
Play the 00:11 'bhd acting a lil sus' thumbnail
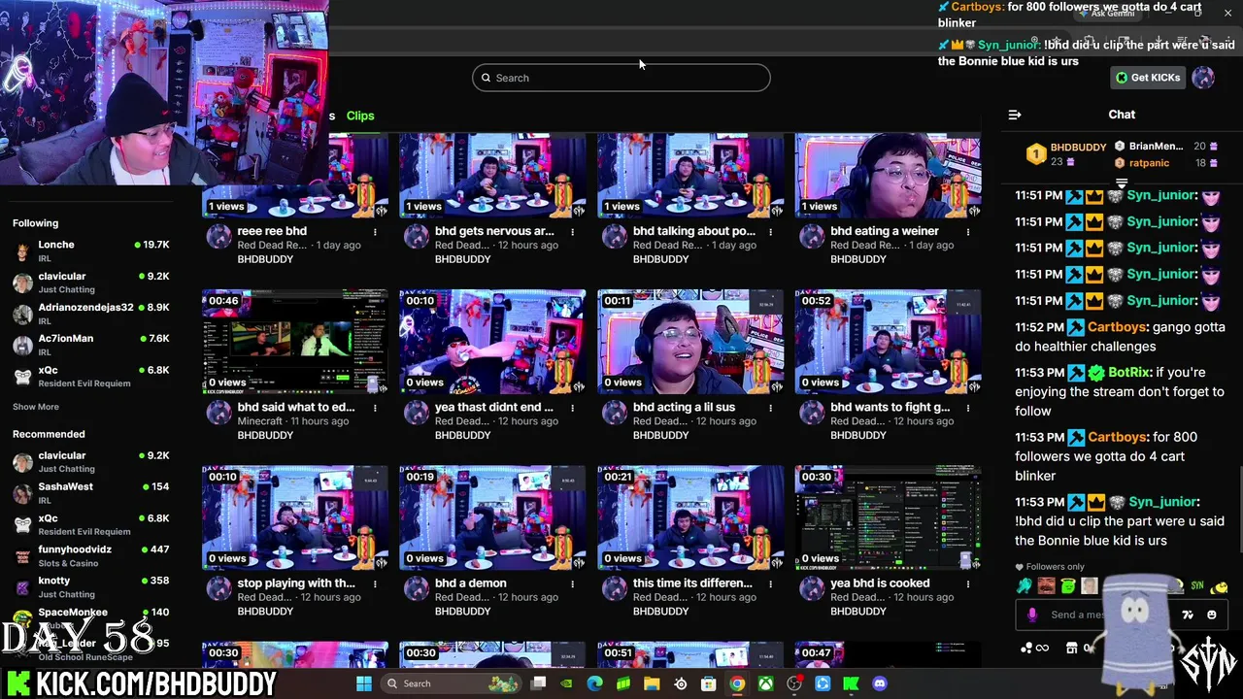pos(690,342)
